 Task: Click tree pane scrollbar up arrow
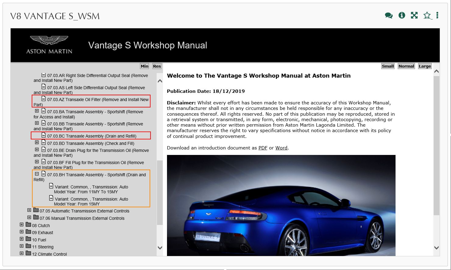coord(160,81)
